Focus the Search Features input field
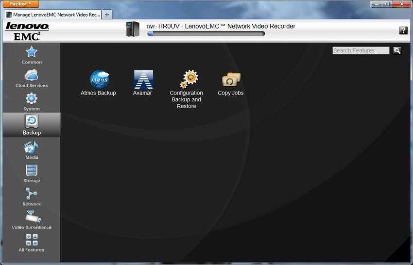This screenshot has width=413, height=265. (361, 50)
